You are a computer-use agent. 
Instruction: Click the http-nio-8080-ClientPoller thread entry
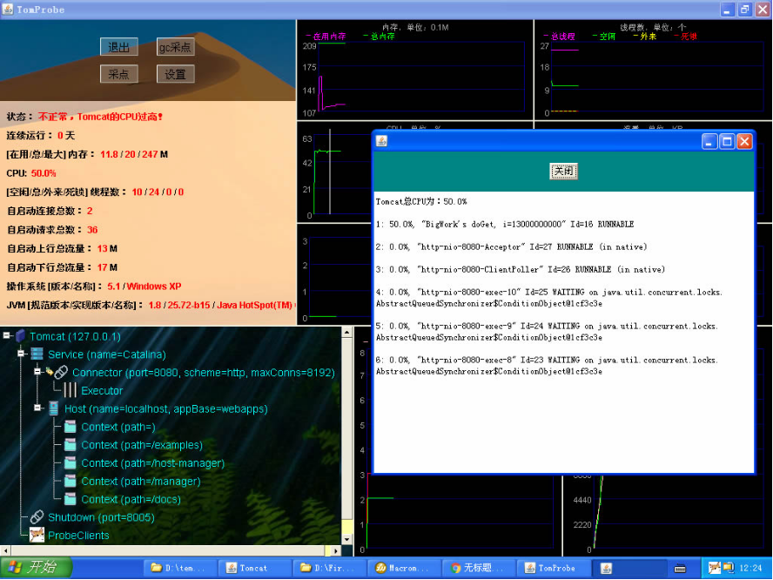point(520,269)
